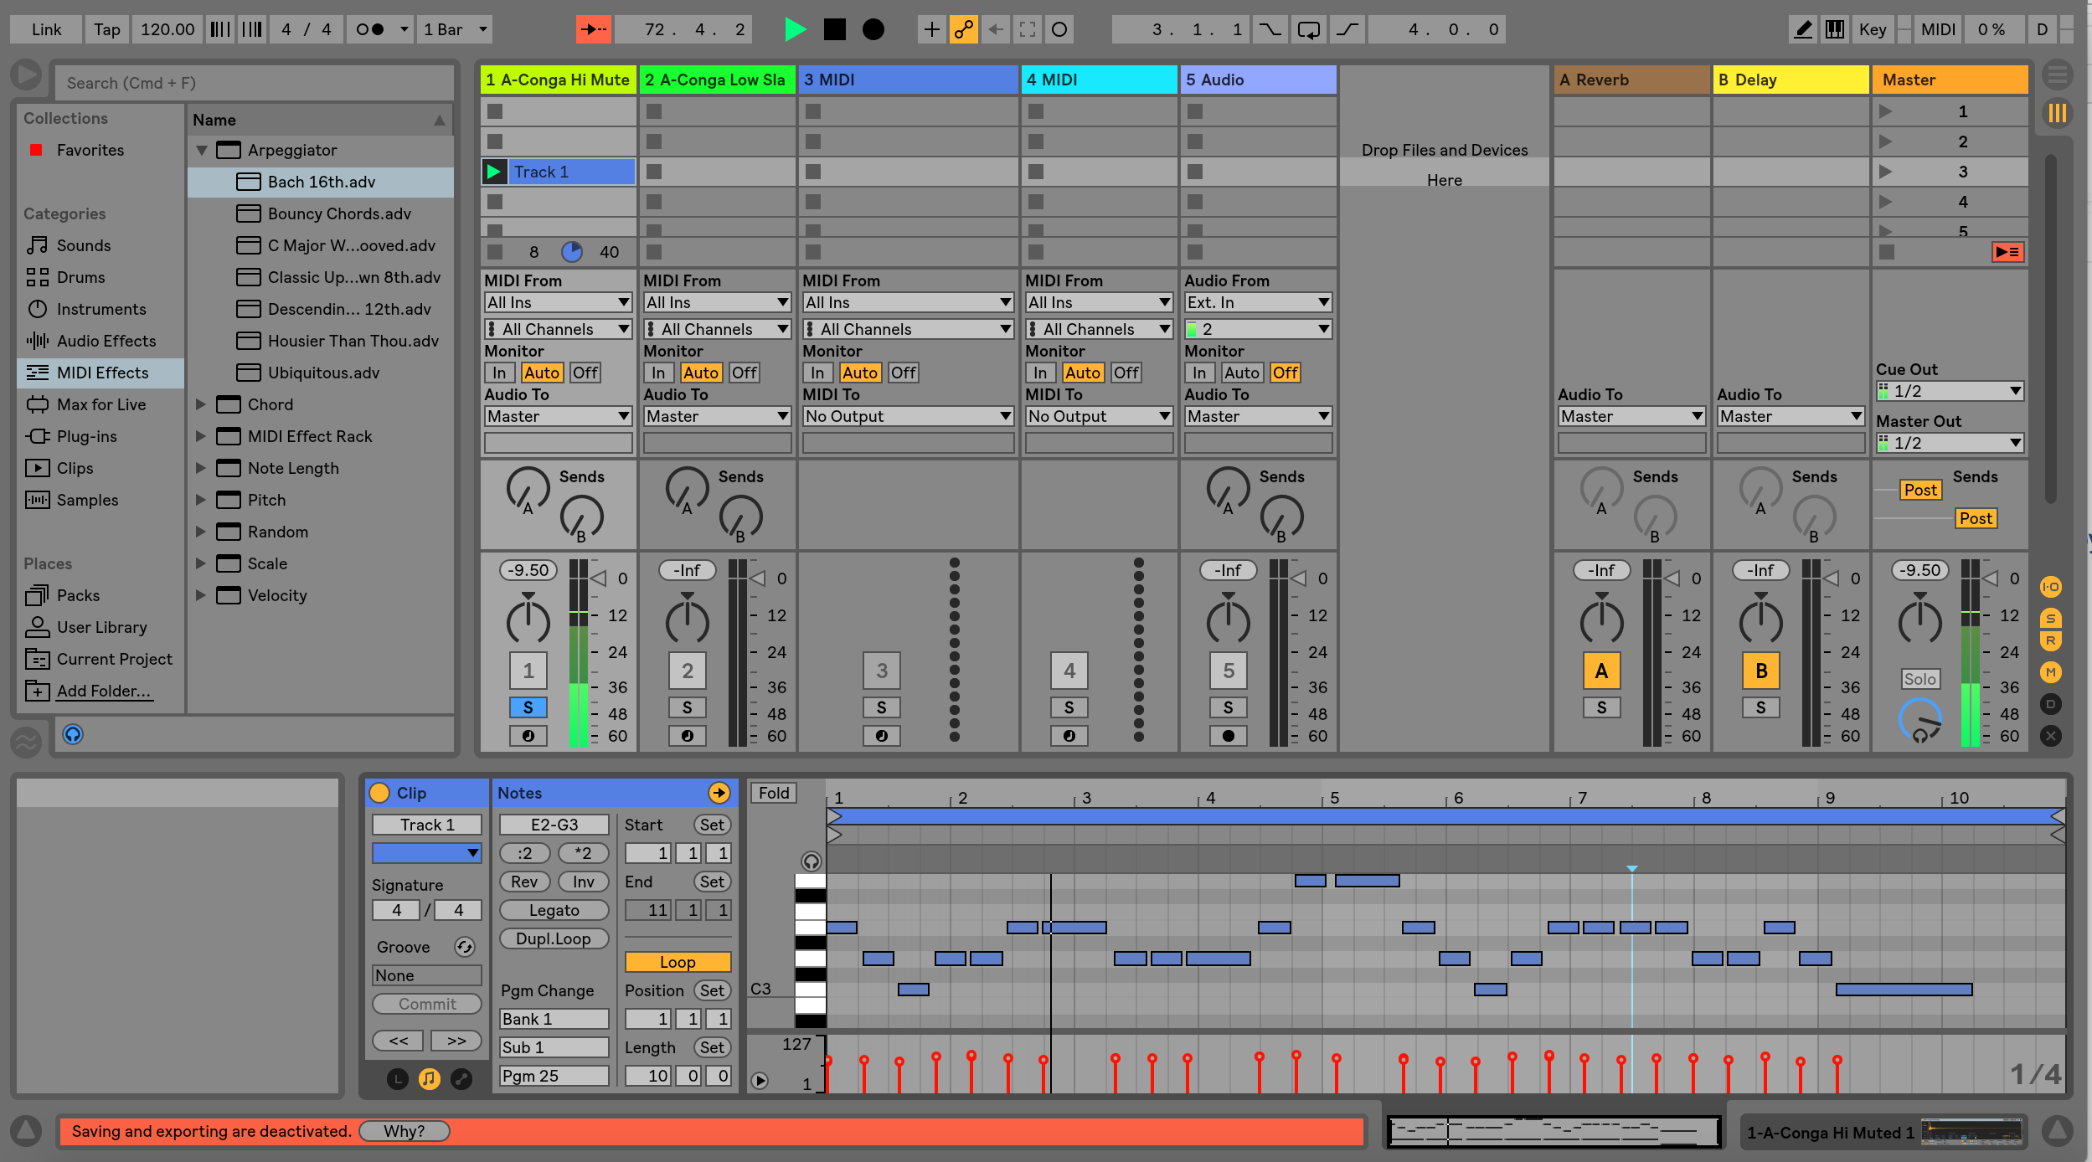
Task: Toggle the clip Loop button
Action: pos(678,962)
